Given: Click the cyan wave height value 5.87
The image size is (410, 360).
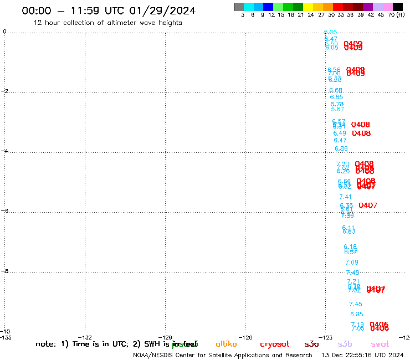Looking at the screenshot, I should click(337, 109).
